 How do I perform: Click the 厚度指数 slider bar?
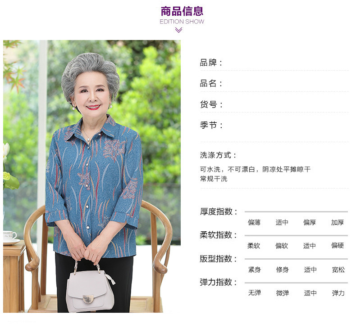click(x=296, y=211)
